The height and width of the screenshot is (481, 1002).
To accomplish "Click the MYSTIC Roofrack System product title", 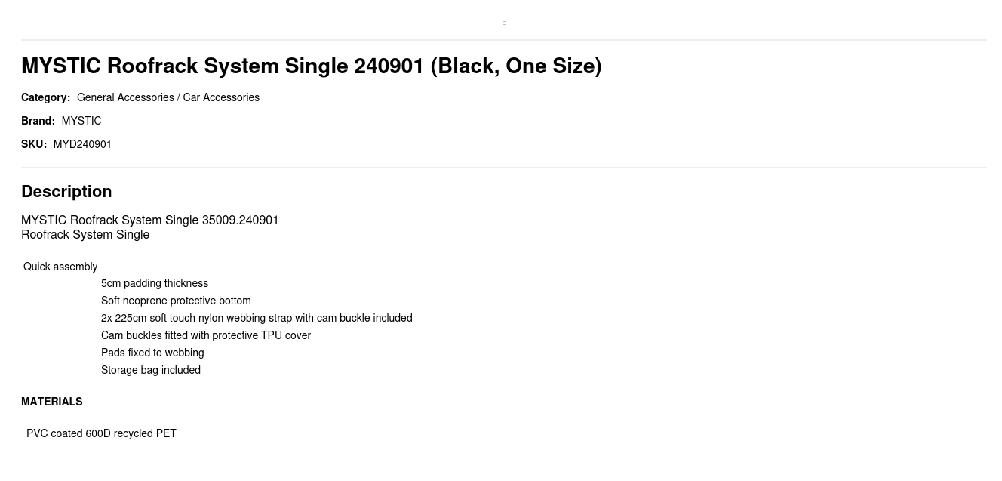I will click(x=311, y=66).
